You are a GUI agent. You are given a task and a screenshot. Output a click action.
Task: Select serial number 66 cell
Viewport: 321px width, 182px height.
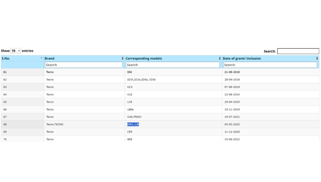(22, 109)
